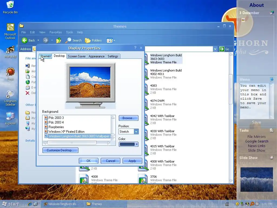This screenshot has width=277, height=208.
Task: Open the Google Search link in Tasks
Action: coord(256,141)
